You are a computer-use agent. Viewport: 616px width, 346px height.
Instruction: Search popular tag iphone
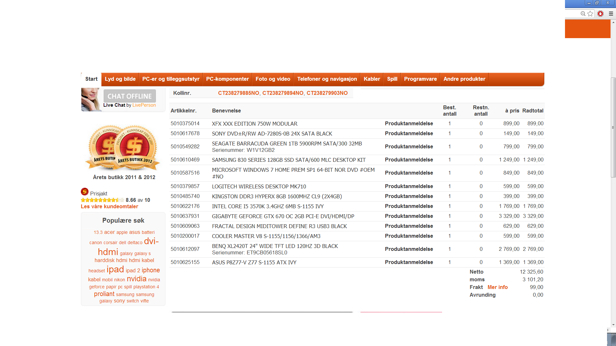click(x=151, y=270)
